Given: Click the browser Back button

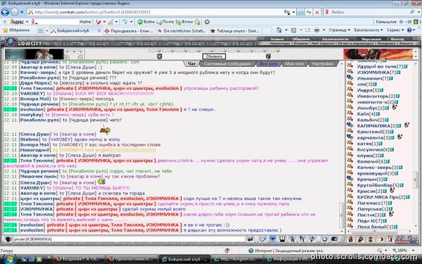Looking at the screenshot, I should click(5, 12).
